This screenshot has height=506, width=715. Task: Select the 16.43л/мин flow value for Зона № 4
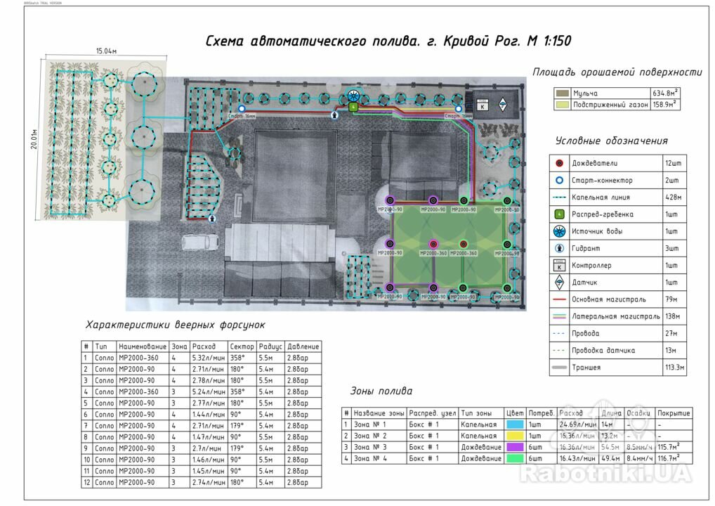[578, 458]
